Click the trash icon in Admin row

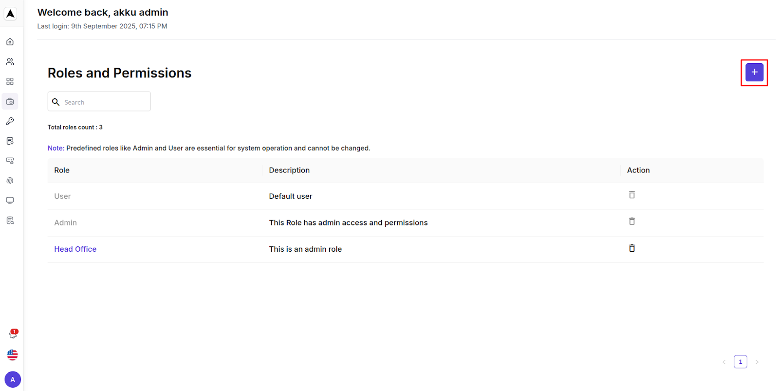click(x=632, y=221)
